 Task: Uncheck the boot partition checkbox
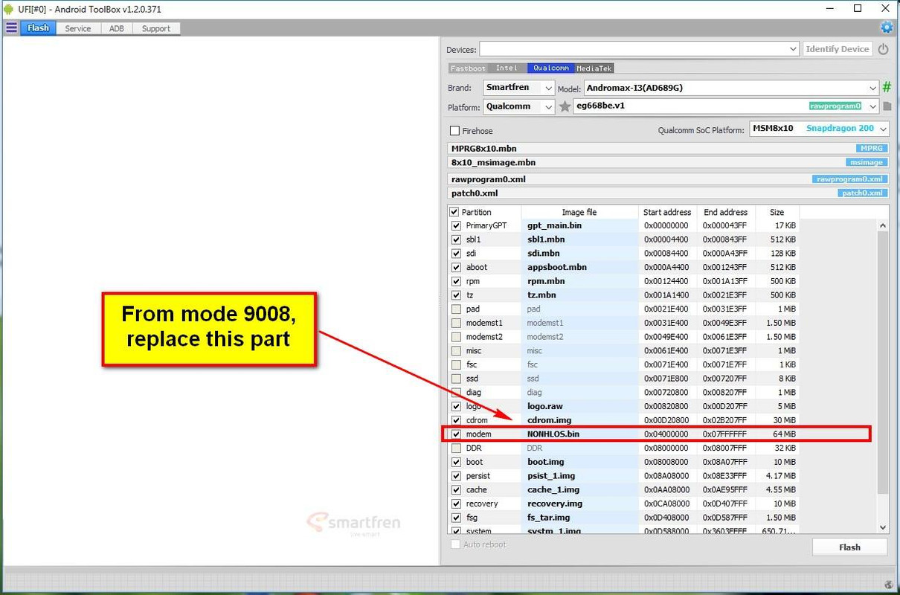click(x=456, y=462)
